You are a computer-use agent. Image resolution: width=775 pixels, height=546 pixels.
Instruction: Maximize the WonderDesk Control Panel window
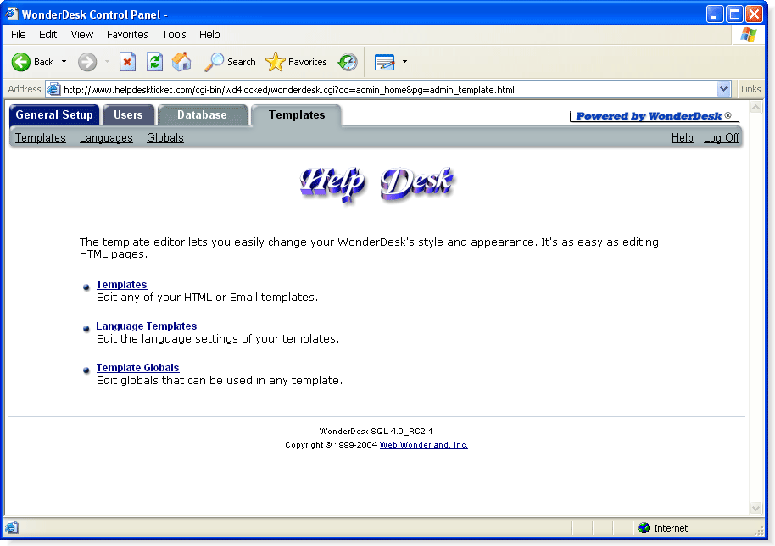click(734, 14)
